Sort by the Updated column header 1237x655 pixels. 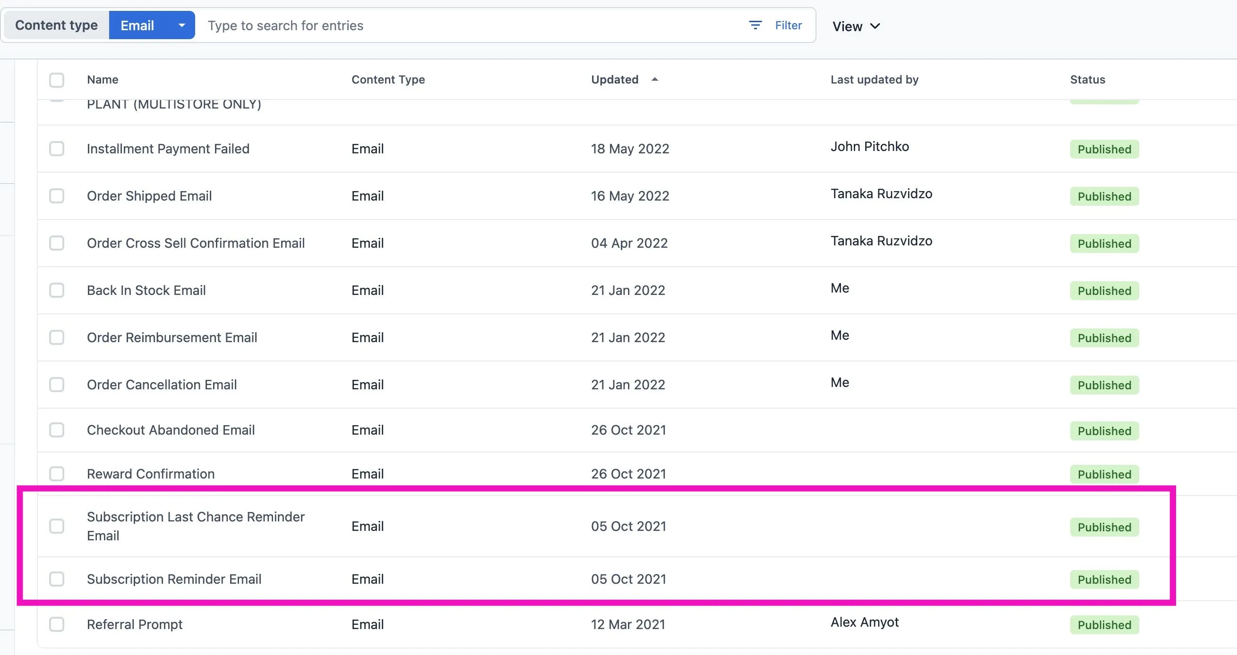coord(615,80)
